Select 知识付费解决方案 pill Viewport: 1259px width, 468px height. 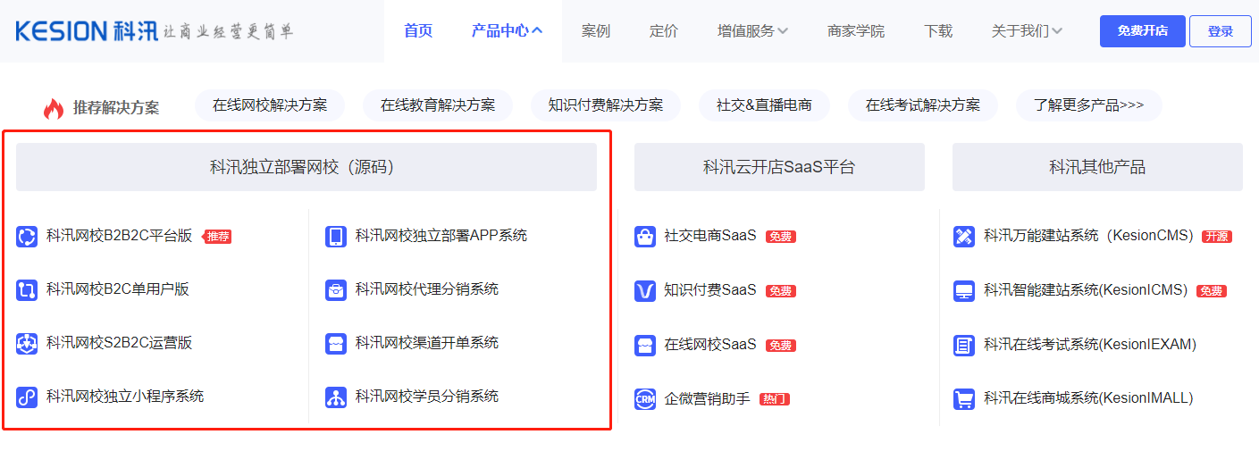[606, 105]
